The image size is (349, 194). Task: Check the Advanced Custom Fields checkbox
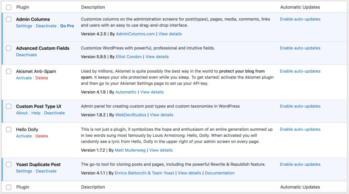tap(9, 48)
